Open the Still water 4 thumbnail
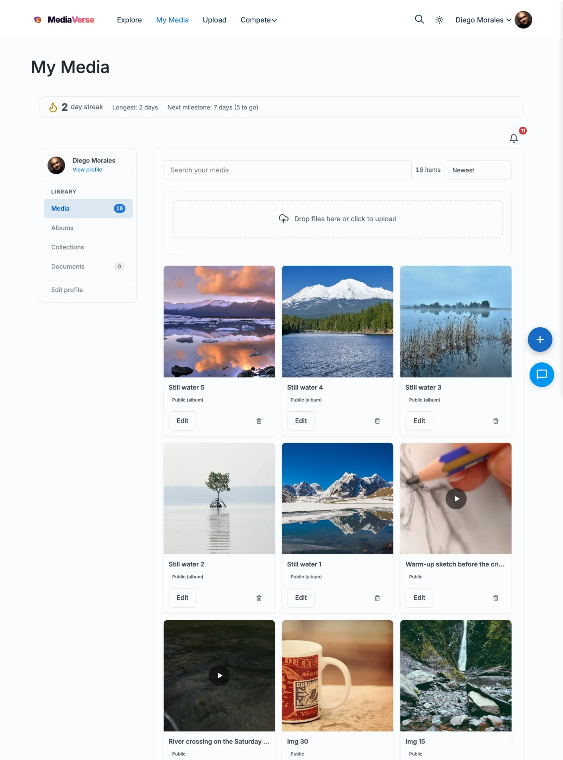Screen dimensions: 563x760 [x=337, y=321]
